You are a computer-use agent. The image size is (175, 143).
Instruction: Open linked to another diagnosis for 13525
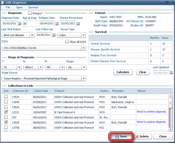point(151,122)
